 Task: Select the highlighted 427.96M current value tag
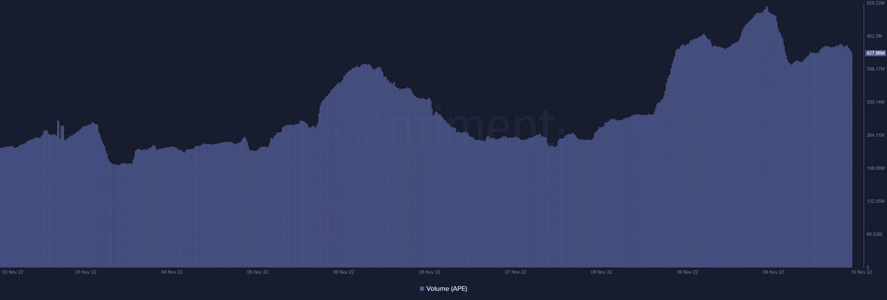tap(875, 53)
